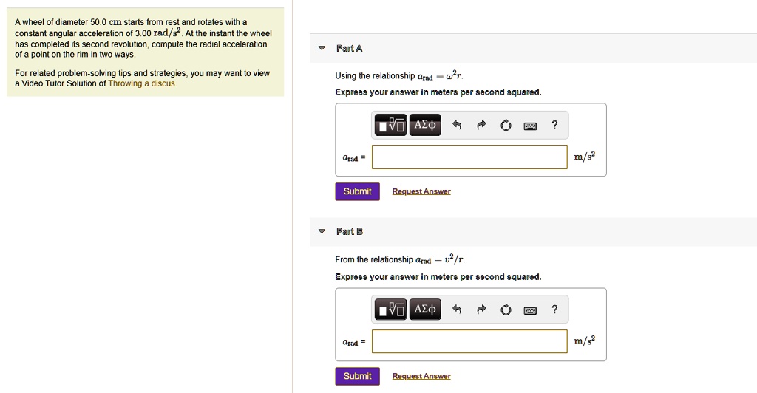This screenshot has height=393, width=757.
Task: Click redo arrow in Part A toolbar
Action: (x=481, y=126)
